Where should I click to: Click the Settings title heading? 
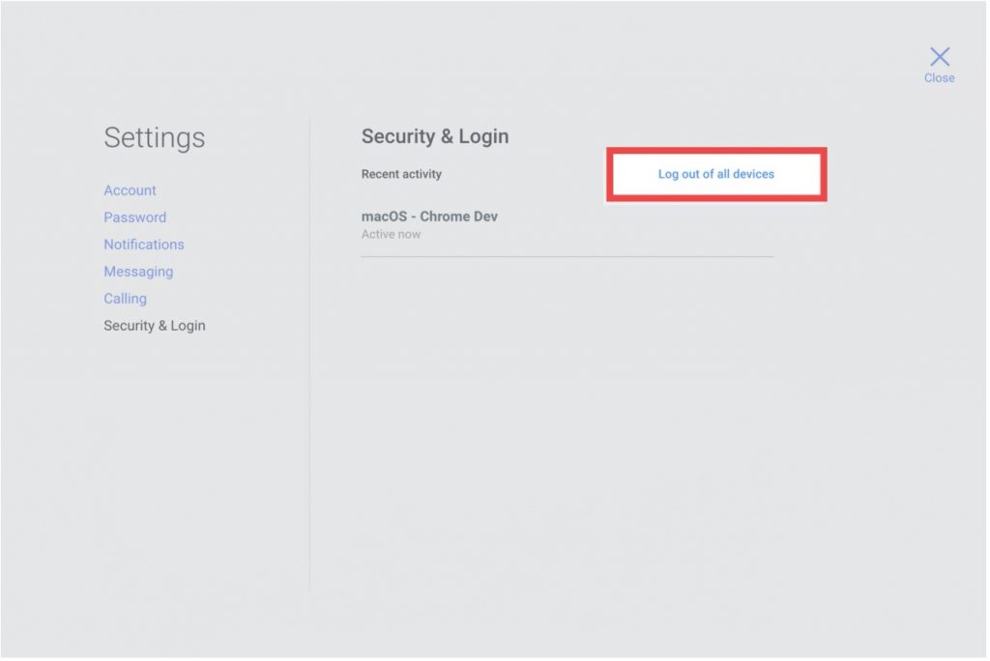coord(154,137)
